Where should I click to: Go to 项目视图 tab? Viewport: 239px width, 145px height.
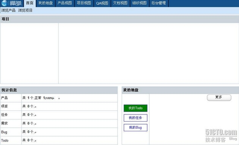pyautogui.click(x=84, y=3)
